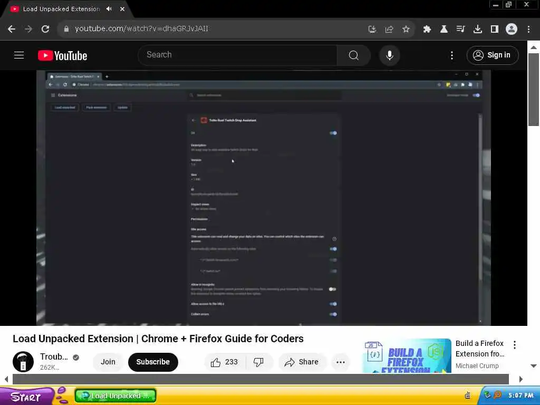Image resolution: width=540 pixels, height=405 pixels.
Task: Open Build a Firefox Extension thumbnail
Action: [408, 356]
